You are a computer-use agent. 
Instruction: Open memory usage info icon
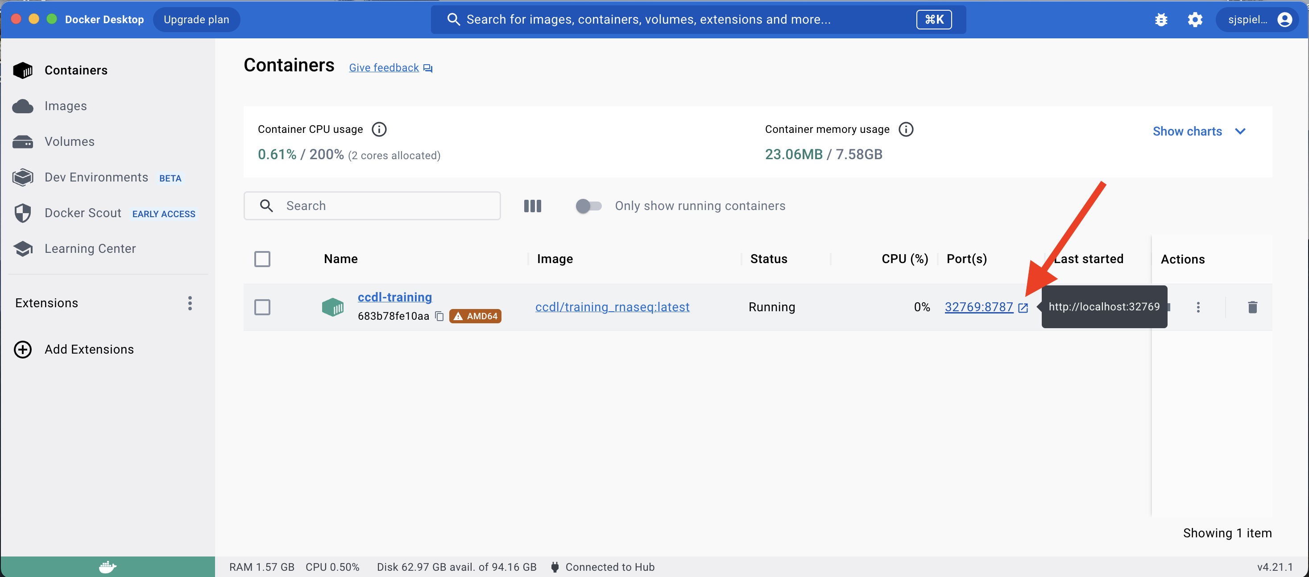coord(906,129)
